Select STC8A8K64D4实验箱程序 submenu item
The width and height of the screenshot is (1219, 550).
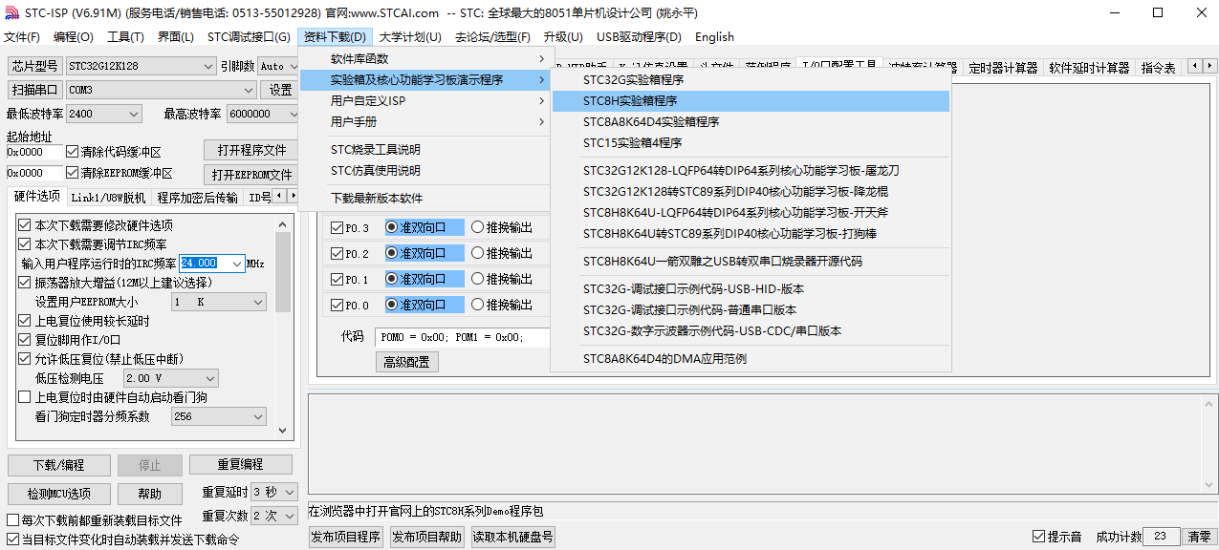coord(751,122)
